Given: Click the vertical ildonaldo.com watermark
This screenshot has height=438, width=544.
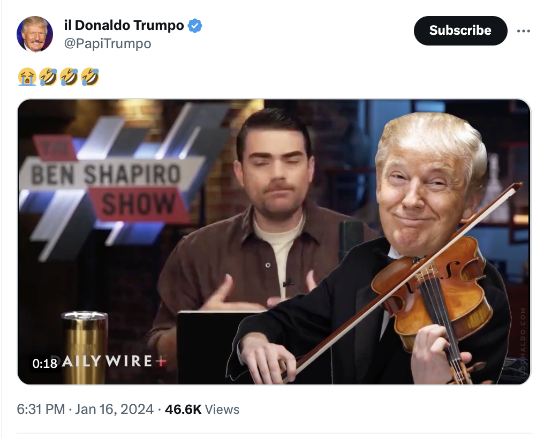Looking at the screenshot, I should (523, 342).
